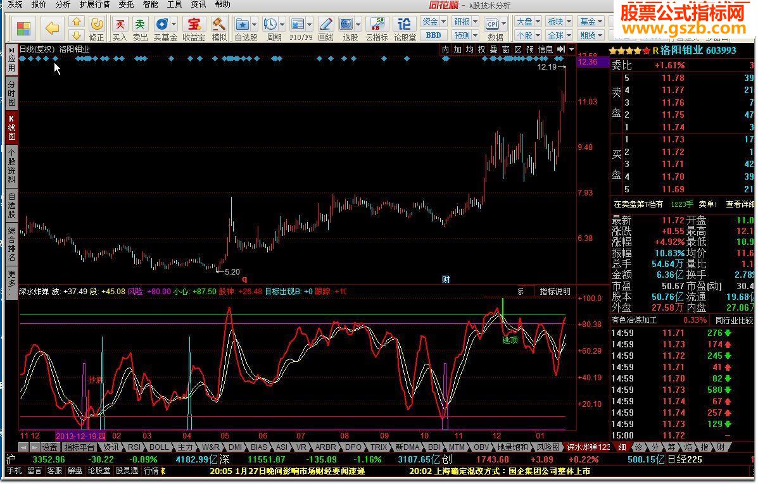Viewport: 758px width, 484px height.
Task: Toggle 均 moving average button
Action: click(x=469, y=49)
